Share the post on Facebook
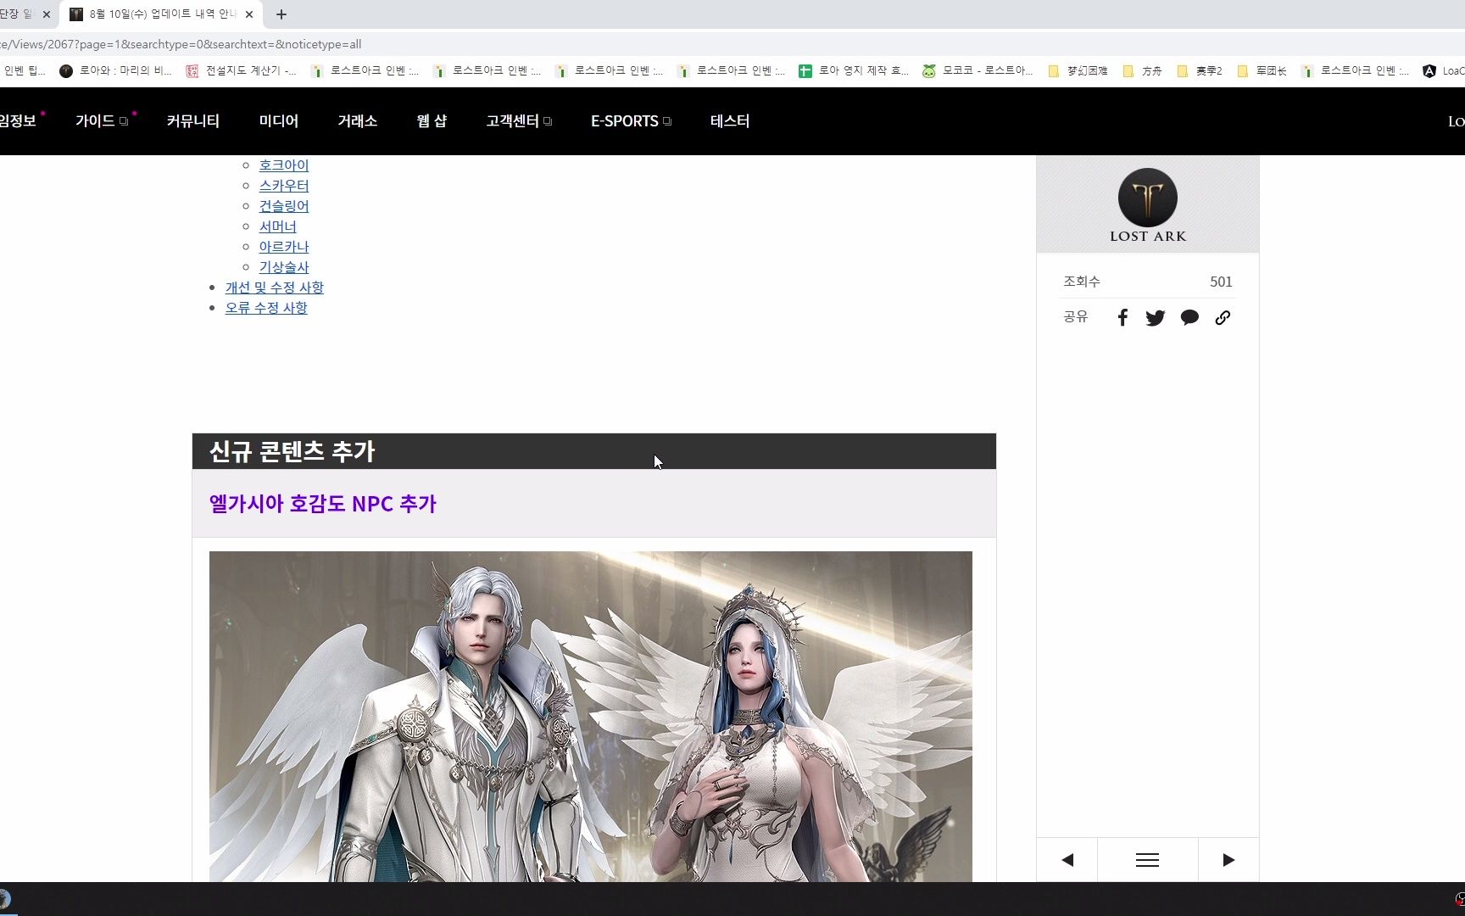 click(1122, 317)
